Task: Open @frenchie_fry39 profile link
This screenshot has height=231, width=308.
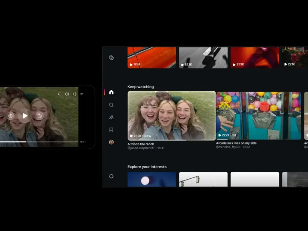Action: (x=228, y=147)
